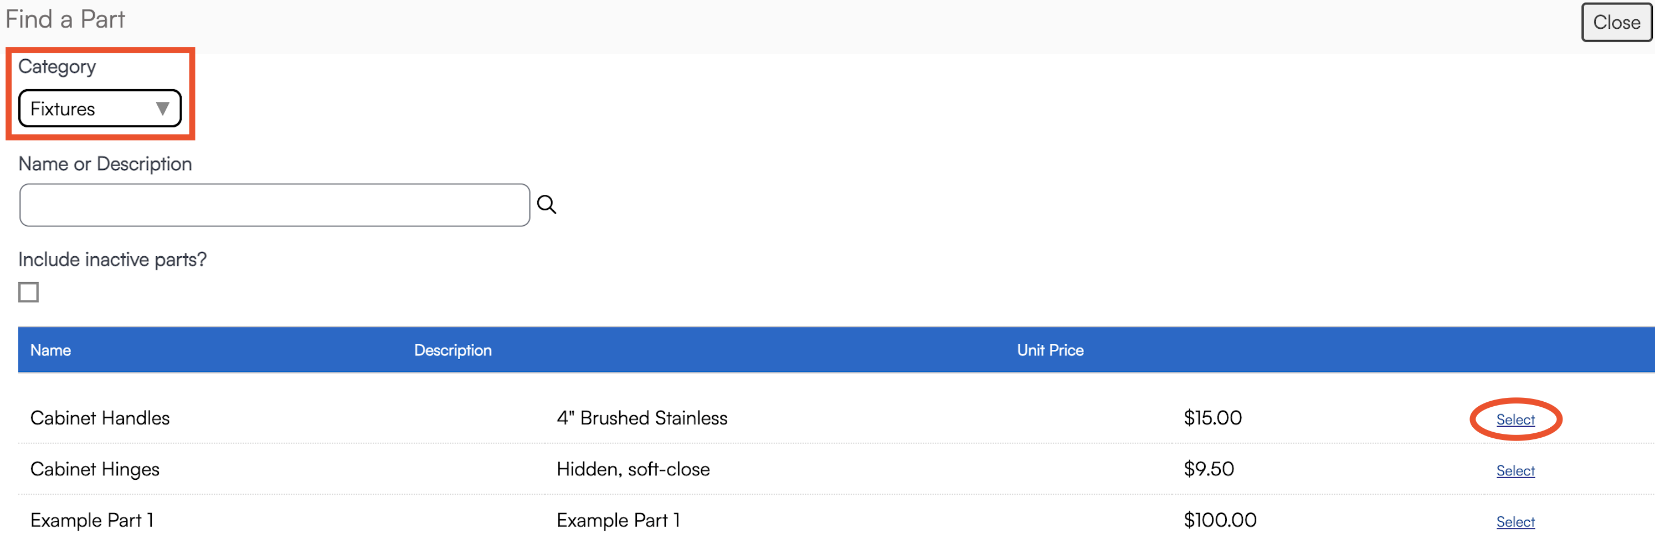The width and height of the screenshot is (1655, 539).
Task: Click the Cabinet Hinges name cell
Action: point(95,470)
